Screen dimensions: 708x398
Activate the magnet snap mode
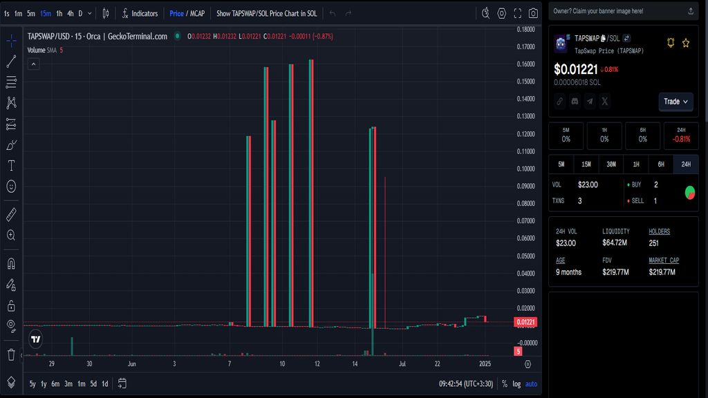11,263
